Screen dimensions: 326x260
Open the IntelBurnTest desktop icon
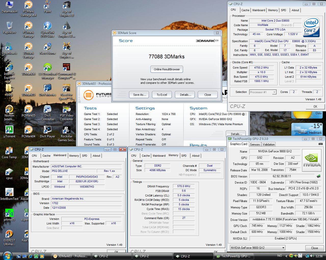click(x=9, y=194)
